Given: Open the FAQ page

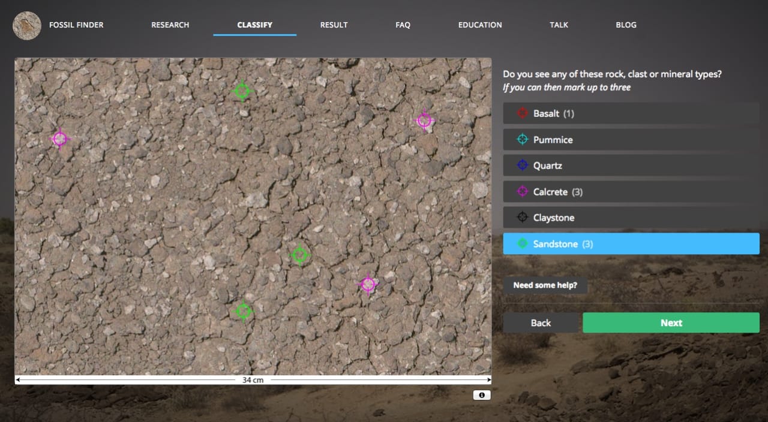Looking at the screenshot, I should [x=403, y=25].
